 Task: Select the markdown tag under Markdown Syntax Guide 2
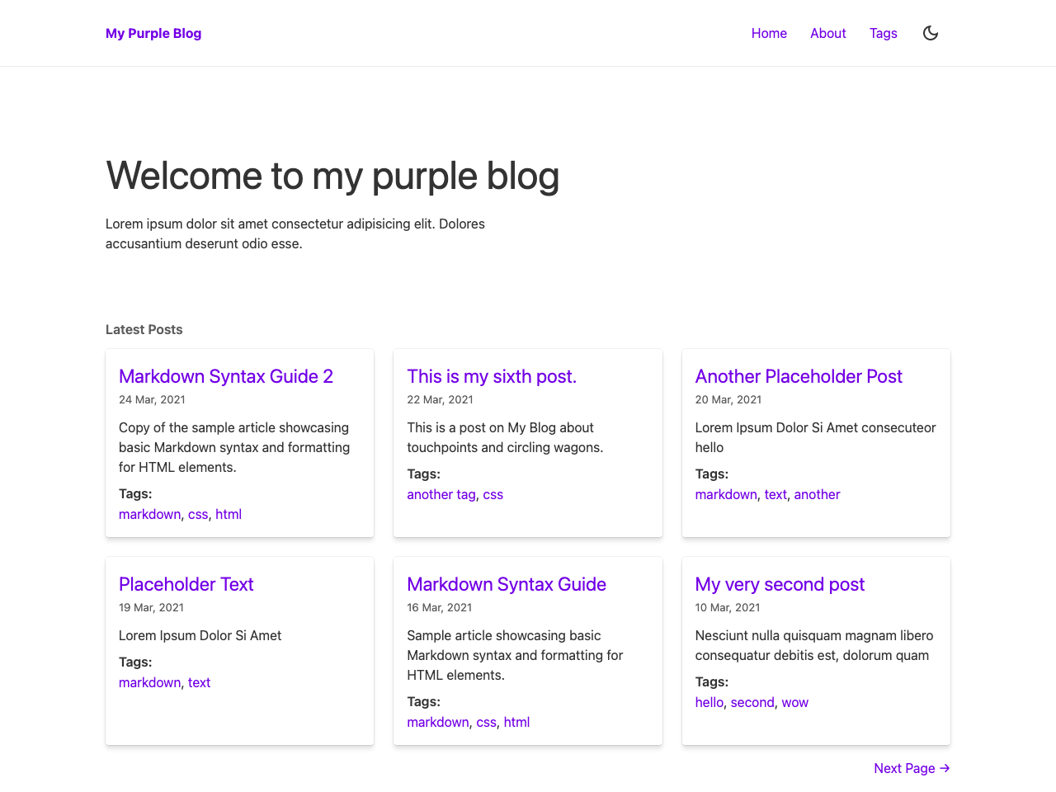[x=149, y=514]
